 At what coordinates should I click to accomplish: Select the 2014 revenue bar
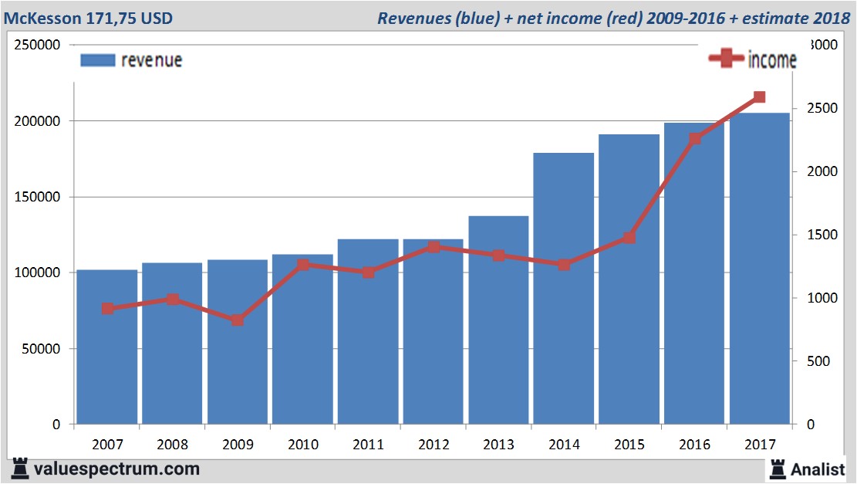[564, 288]
